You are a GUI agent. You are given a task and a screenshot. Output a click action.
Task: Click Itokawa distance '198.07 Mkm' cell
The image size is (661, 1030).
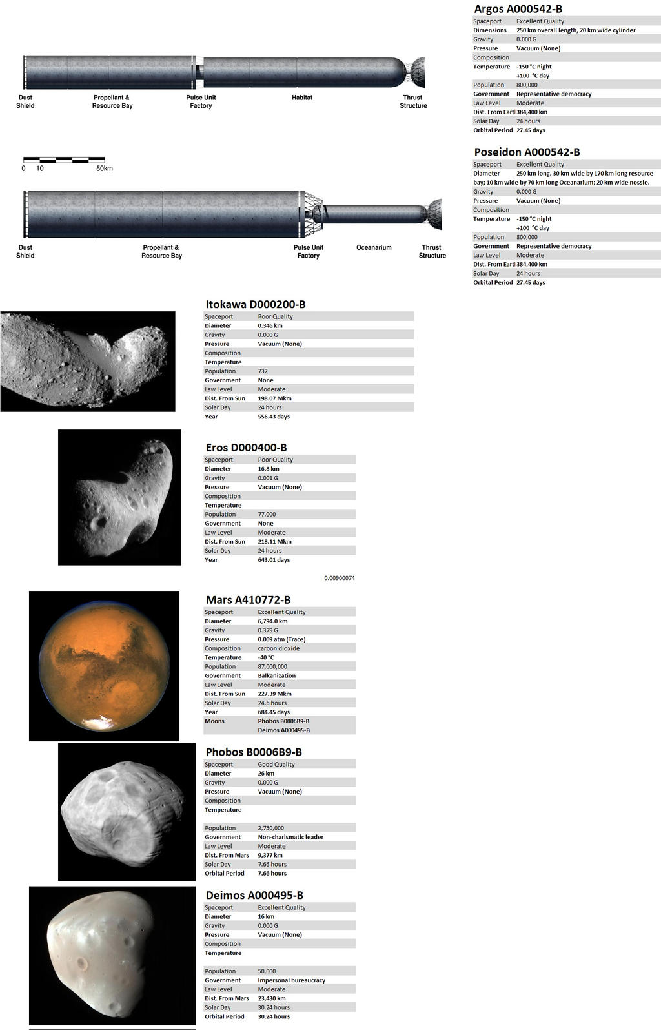274,398
